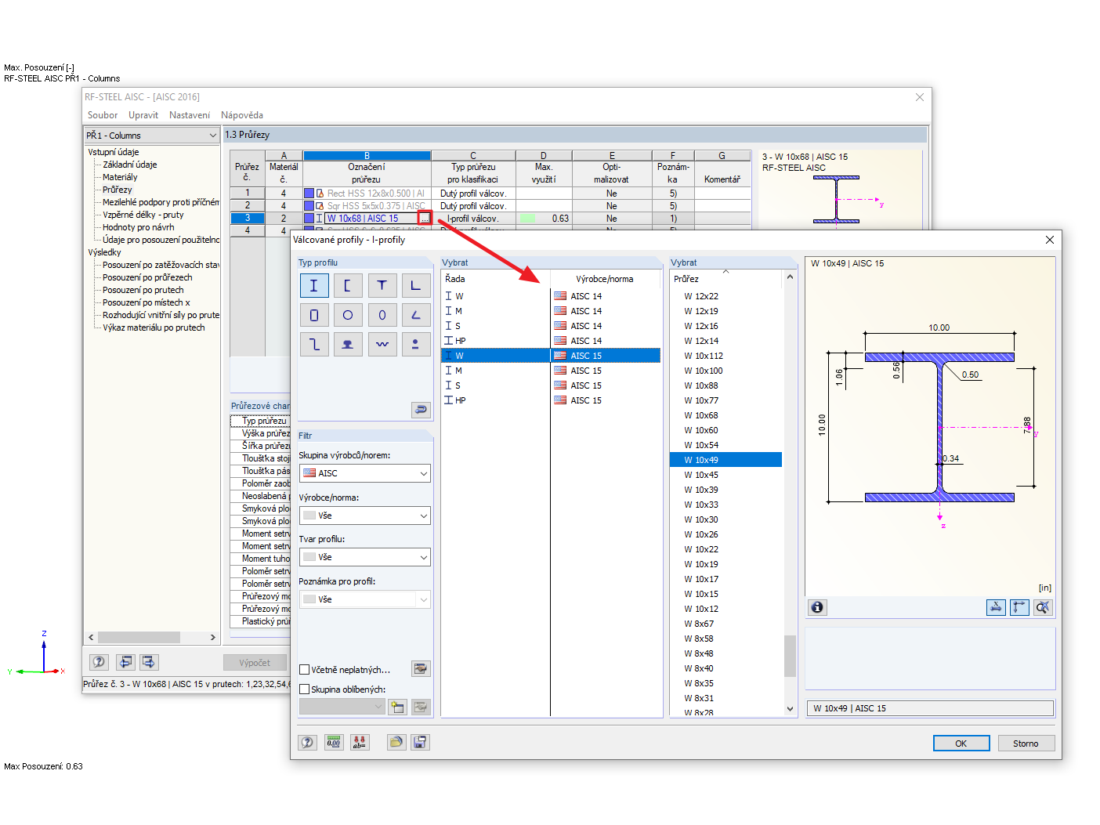Click the Výpočet button
This screenshot has width=1100, height=825.
[x=255, y=663]
